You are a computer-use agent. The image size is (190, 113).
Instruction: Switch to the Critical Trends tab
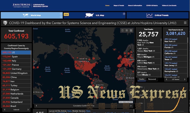tap(157, 15)
